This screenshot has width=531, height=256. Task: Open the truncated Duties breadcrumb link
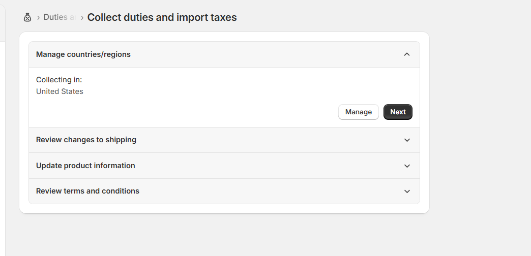(59, 17)
